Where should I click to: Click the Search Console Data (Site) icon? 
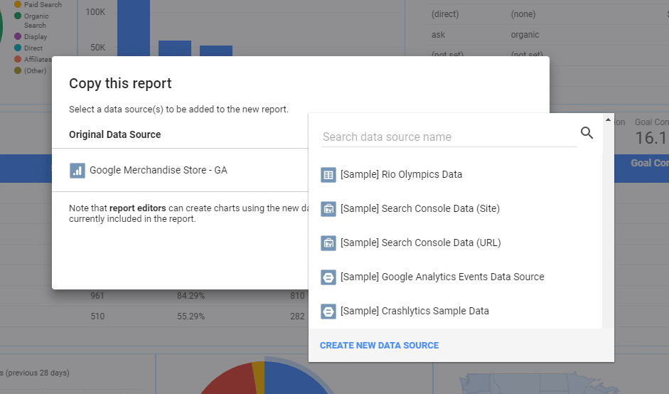click(x=328, y=209)
